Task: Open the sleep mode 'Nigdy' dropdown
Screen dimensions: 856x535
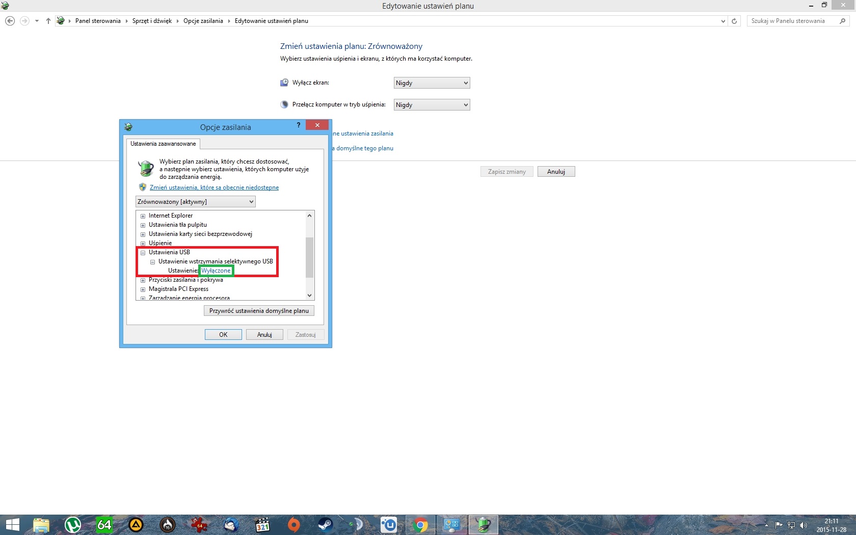Action: 432,105
